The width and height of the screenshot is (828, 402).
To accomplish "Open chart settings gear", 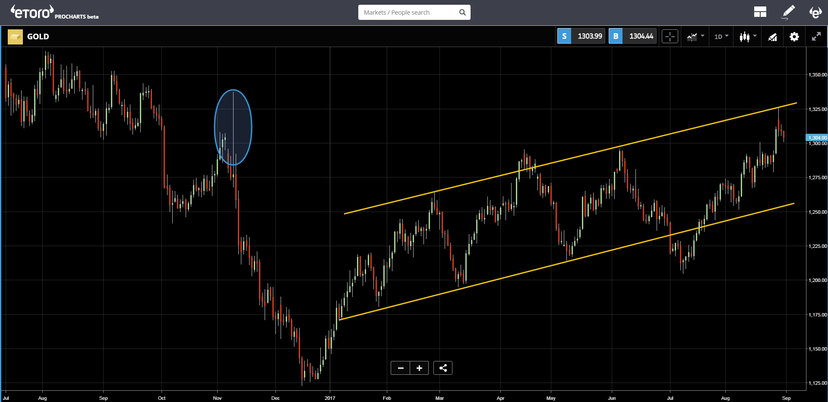I will pyautogui.click(x=794, y=37).
